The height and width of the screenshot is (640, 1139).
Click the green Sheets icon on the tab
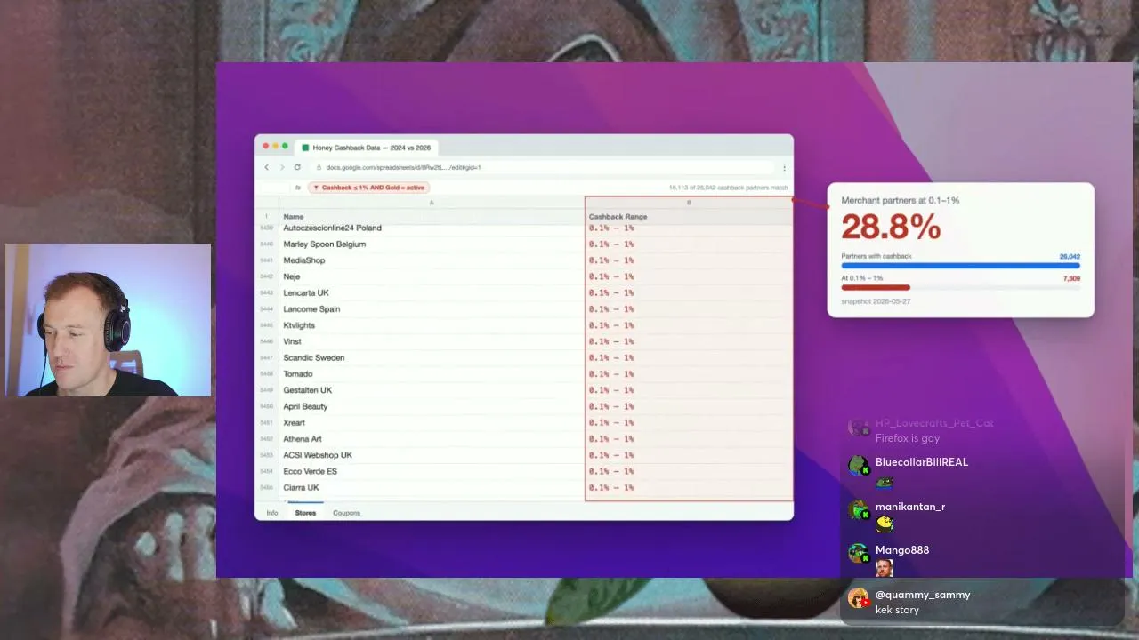click(x=305, y=148)
